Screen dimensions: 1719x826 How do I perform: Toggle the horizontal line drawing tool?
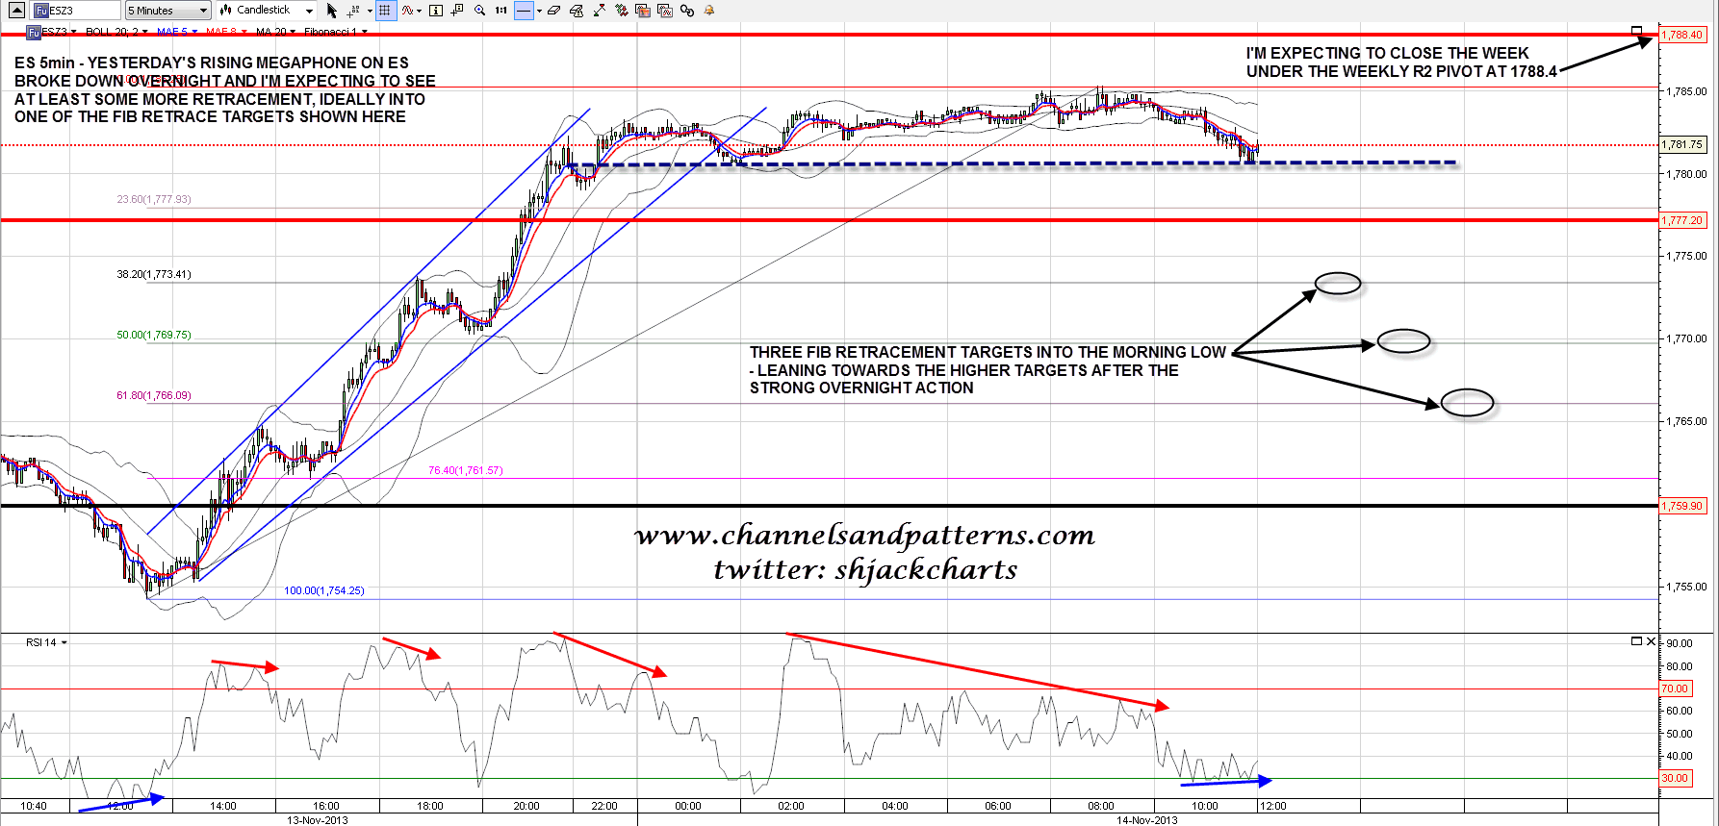tap(524, 11)
